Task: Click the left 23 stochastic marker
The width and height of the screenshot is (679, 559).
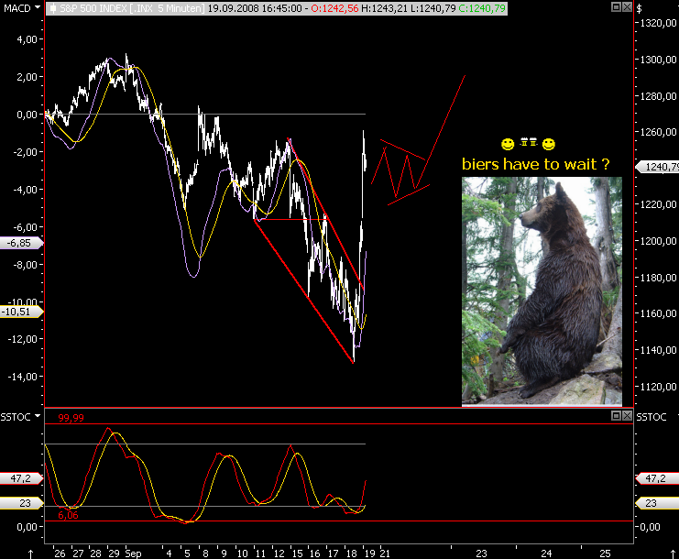Action: tap(22, 503)
